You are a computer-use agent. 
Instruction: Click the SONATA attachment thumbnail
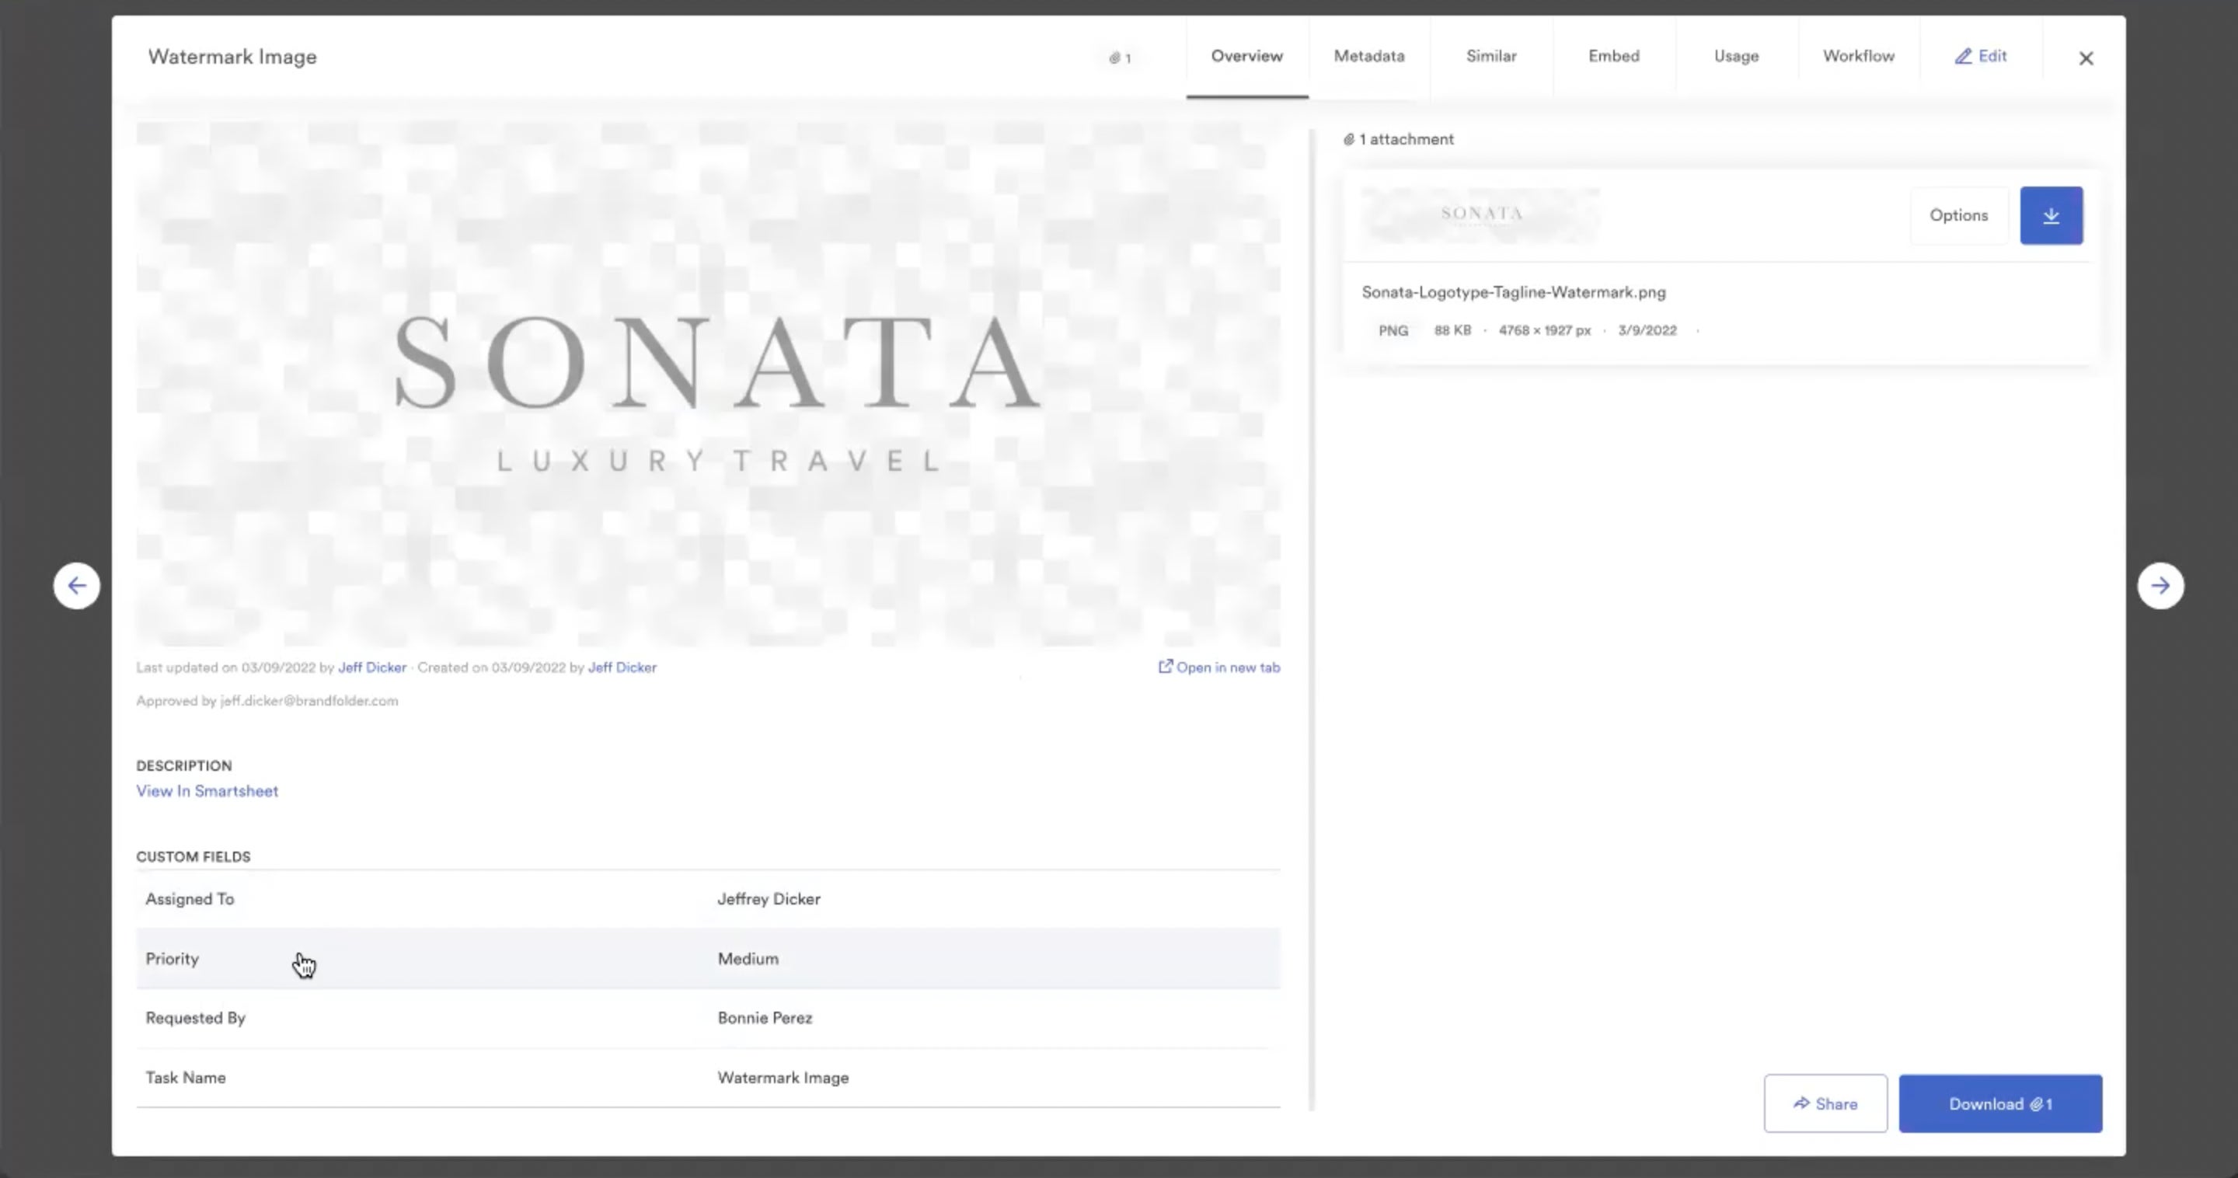pyautogui.click(x=1480, y=214)
